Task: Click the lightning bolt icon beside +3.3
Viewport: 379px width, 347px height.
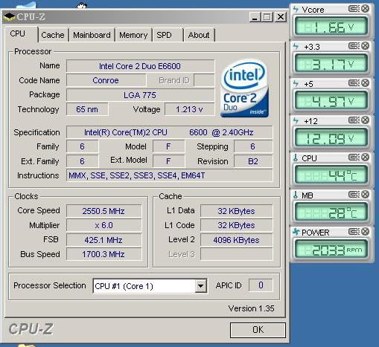Action: (x=296, y=46)
